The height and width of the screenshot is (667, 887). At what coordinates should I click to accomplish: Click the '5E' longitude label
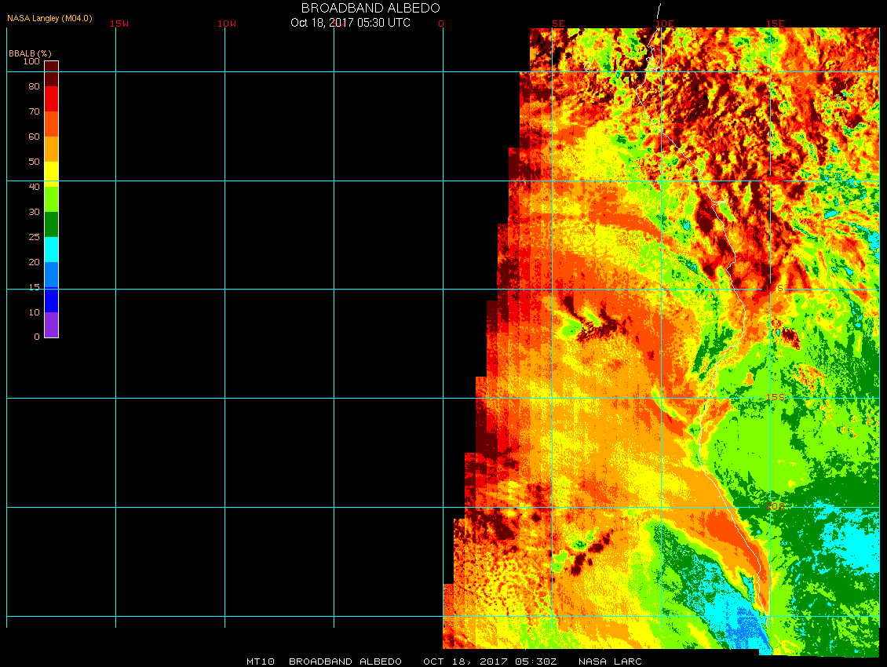[x=558, y=24]
